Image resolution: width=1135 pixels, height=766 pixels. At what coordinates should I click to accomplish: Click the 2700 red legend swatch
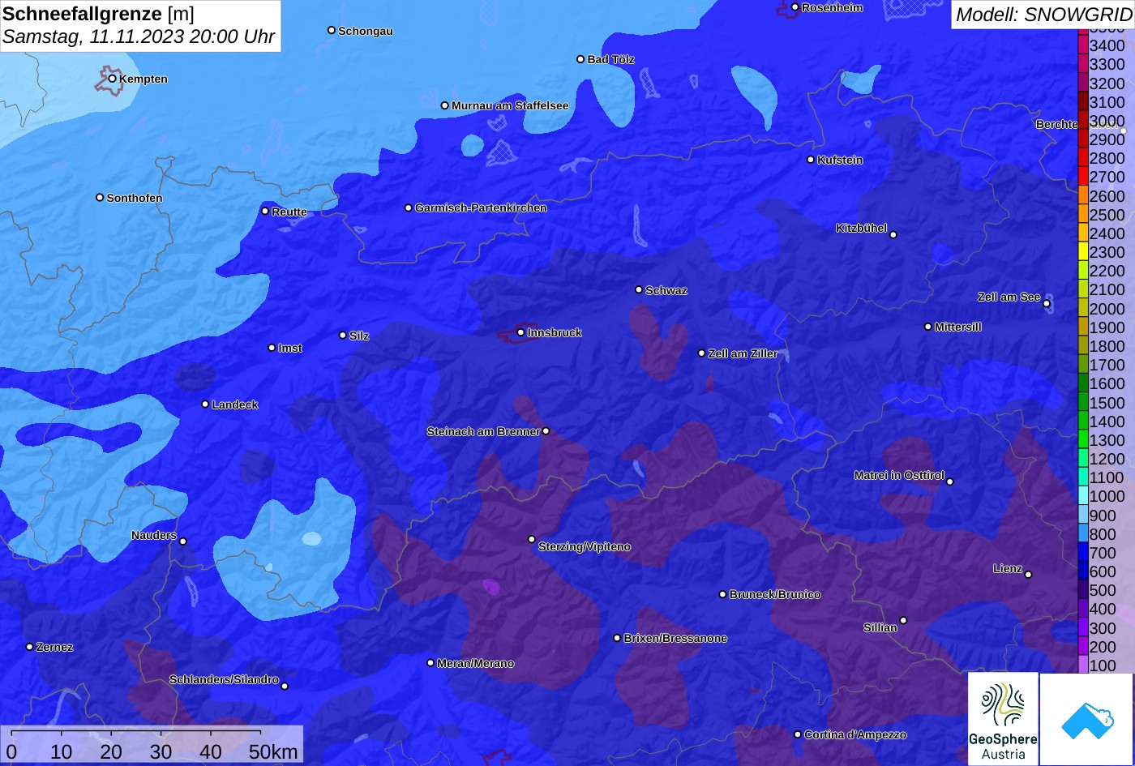click(x=1082, y=177)
